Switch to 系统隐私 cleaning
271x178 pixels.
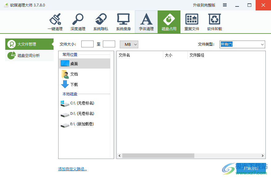click(101, 22)
